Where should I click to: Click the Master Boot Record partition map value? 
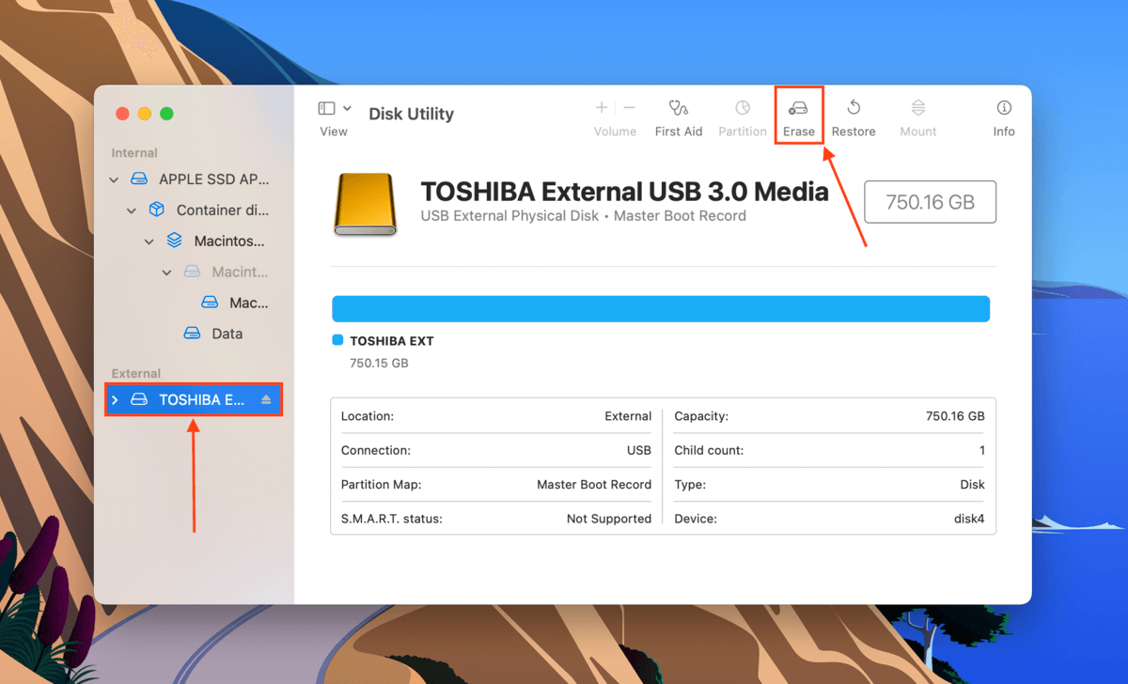coord(594,485)
